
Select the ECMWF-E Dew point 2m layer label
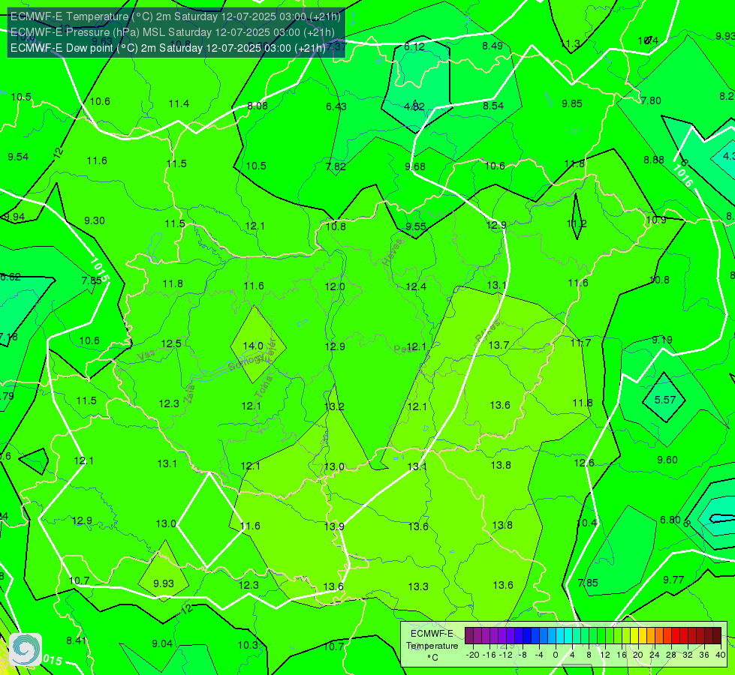coord(168,48)
